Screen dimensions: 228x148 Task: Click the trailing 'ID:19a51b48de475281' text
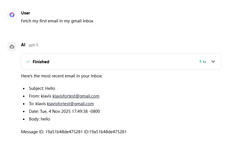point(105,132)
